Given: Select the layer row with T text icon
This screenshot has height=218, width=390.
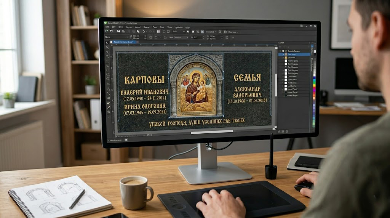Looking at the screenshot, I should pos(294,67).
